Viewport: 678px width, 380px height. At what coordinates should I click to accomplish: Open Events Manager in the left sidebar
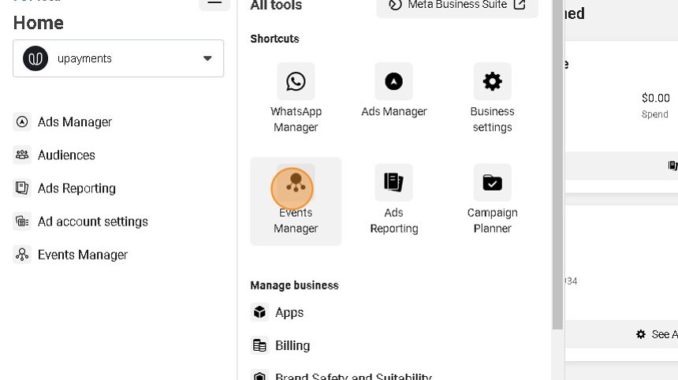click(70, 255)
